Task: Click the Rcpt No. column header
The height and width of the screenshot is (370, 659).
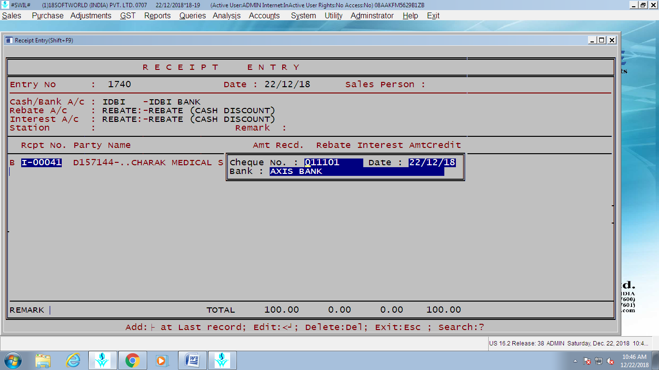Action: click(44, 145)
